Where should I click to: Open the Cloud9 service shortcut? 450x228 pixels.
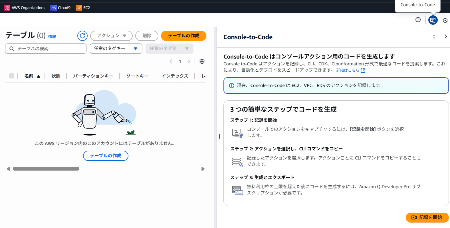click(60, 8)
